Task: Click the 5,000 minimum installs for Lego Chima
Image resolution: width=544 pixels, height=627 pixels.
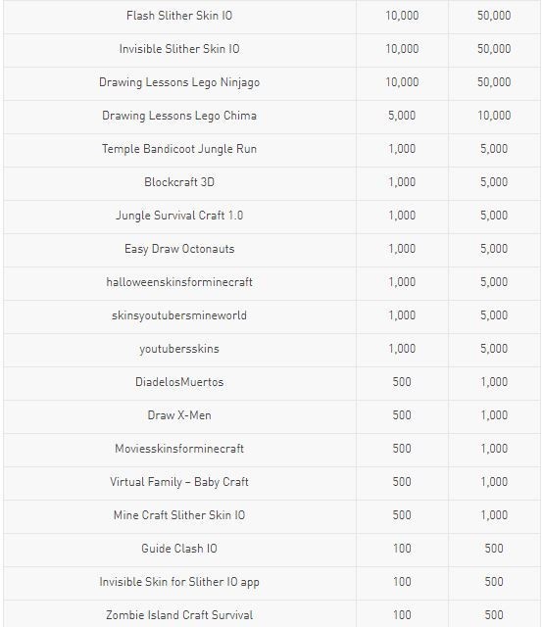Action: click(402, 116)
